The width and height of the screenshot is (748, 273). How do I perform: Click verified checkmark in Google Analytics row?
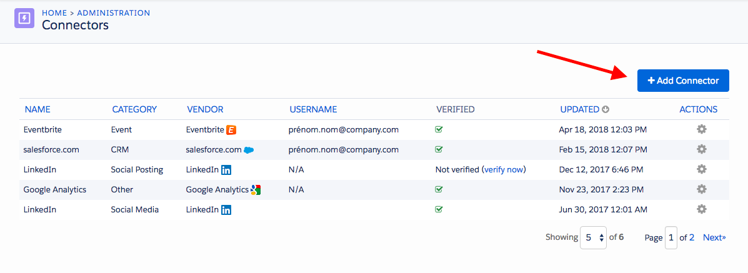[x=439, y=189]
